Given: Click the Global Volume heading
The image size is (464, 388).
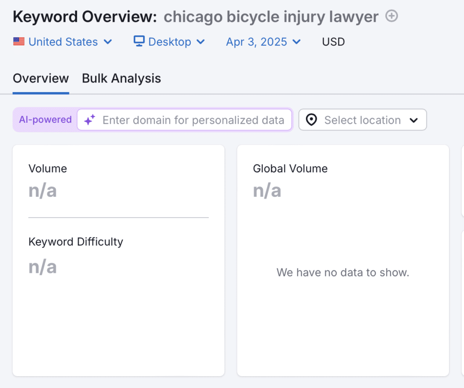Looking at the screenshot, I should [290, 169].
